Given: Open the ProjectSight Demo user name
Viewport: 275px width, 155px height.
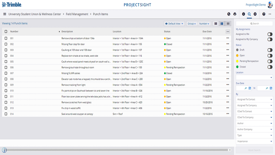Looking at the screenshot, I should (256, 5).
